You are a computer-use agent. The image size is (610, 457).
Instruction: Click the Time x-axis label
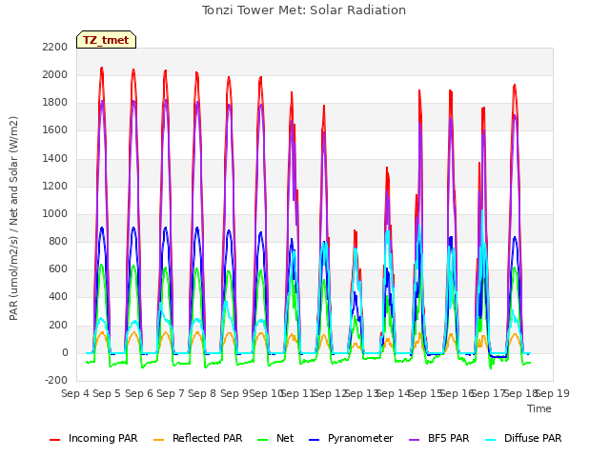[x=539, y=408]
